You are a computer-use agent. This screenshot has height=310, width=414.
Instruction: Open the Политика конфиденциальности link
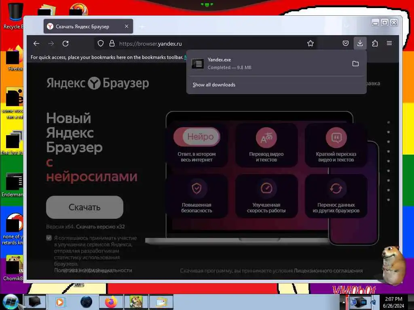point(93,270)
